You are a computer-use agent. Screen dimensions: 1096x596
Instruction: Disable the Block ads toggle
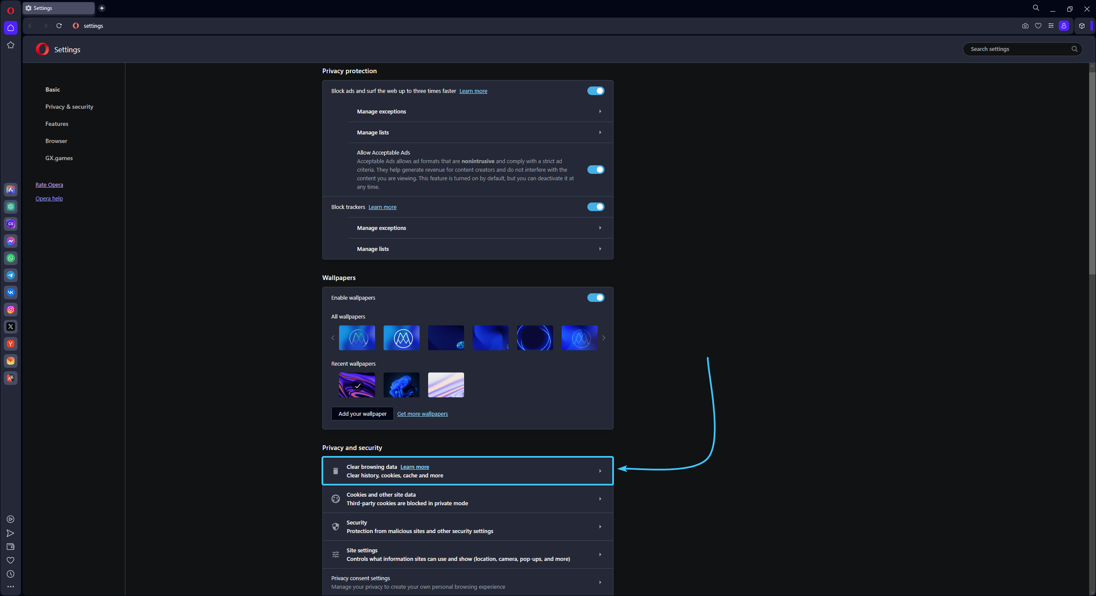pos(596,91)
